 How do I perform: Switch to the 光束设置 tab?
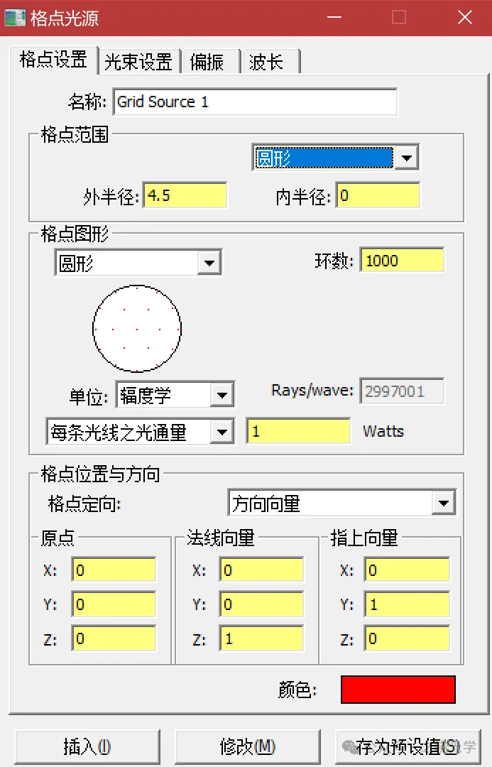(x=138, y=62)
